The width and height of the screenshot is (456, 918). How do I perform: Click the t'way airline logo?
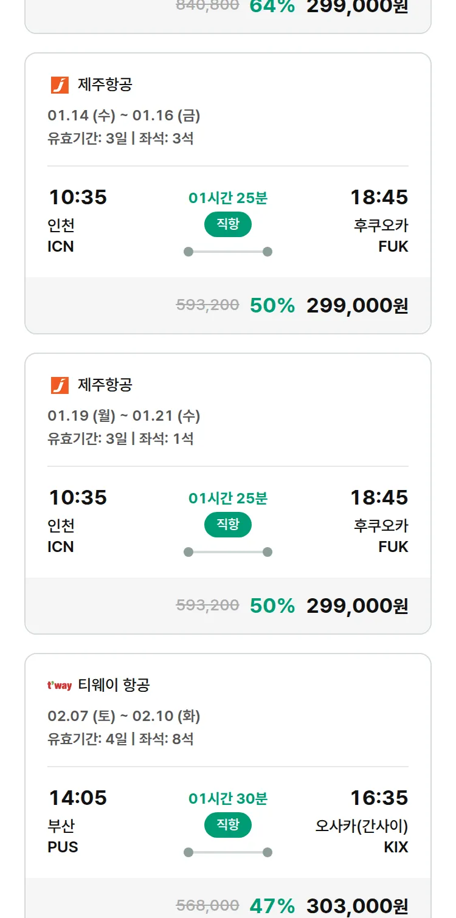click(60, 686)
